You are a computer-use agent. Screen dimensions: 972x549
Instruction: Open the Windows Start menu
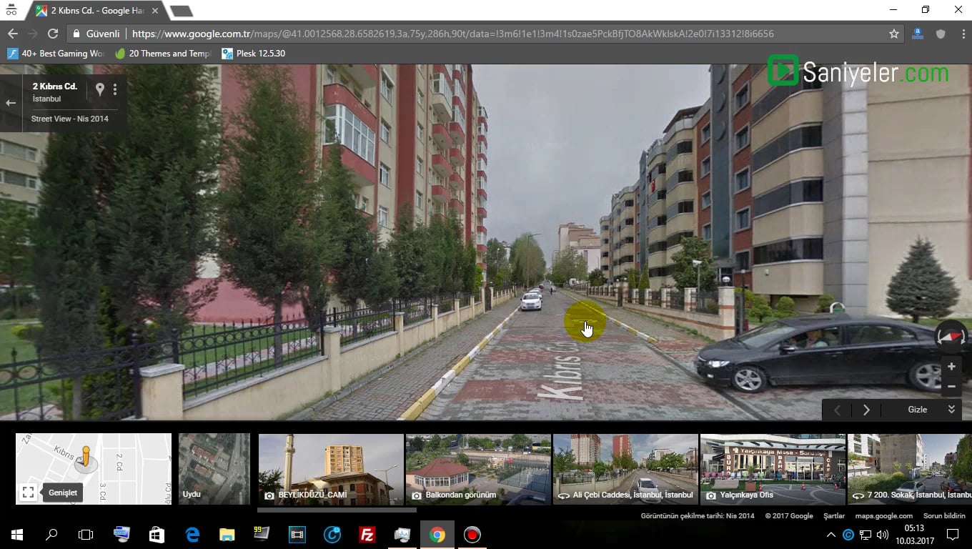tap(17, 534)
